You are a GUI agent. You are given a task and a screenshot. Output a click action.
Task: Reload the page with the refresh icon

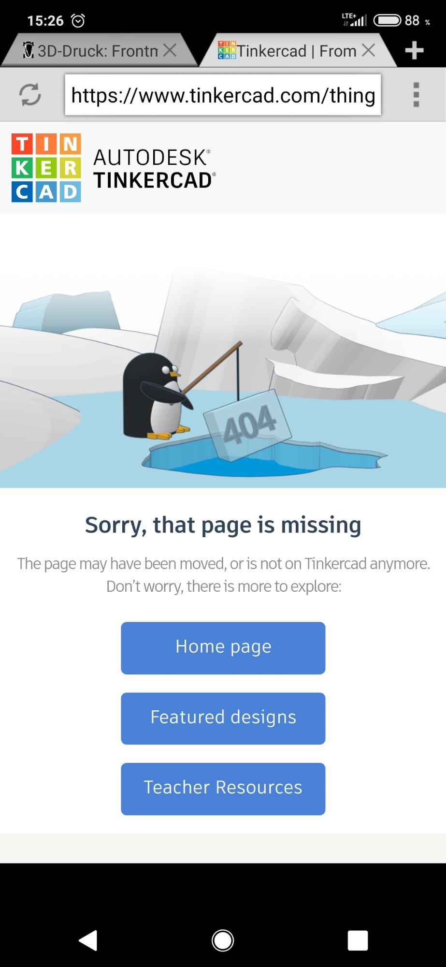click(30, 95)
